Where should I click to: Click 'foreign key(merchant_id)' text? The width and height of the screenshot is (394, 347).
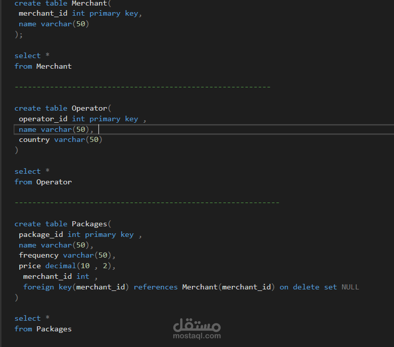76,287
